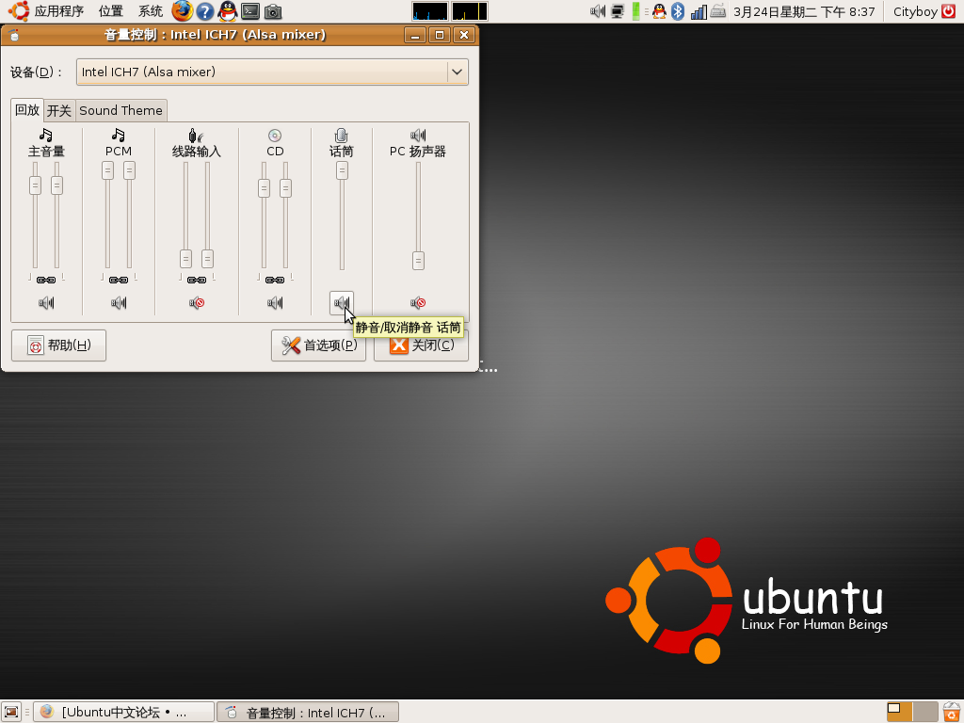Image resolution: width=964 pixels, height=723 pixels.
Task: Click the network signal bars icon
Action: pyautogui.click(x=699, y=11)
